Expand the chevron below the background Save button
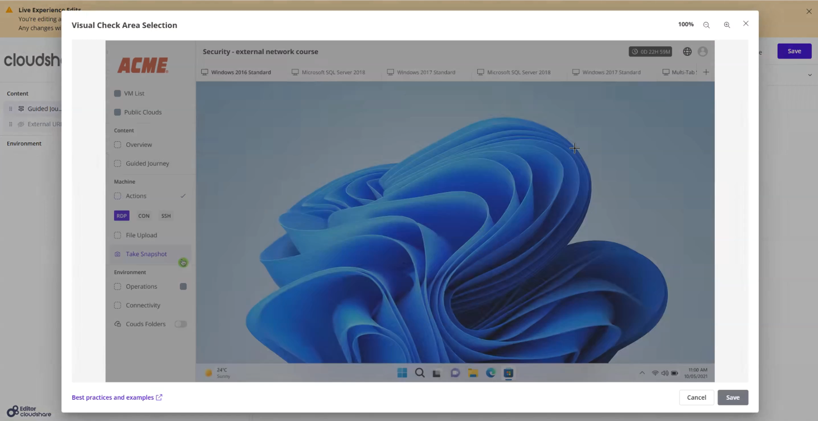818x421 pixels. pyautogui.click(x=810, y=75)
